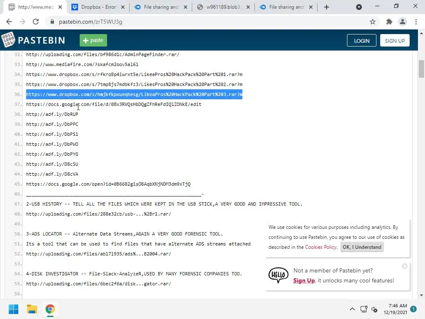425x319 pixels.
Task: Click the scrollbar down arrow
Action: pos(421,295)
